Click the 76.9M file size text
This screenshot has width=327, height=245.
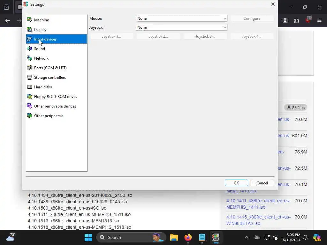(301, 152)
